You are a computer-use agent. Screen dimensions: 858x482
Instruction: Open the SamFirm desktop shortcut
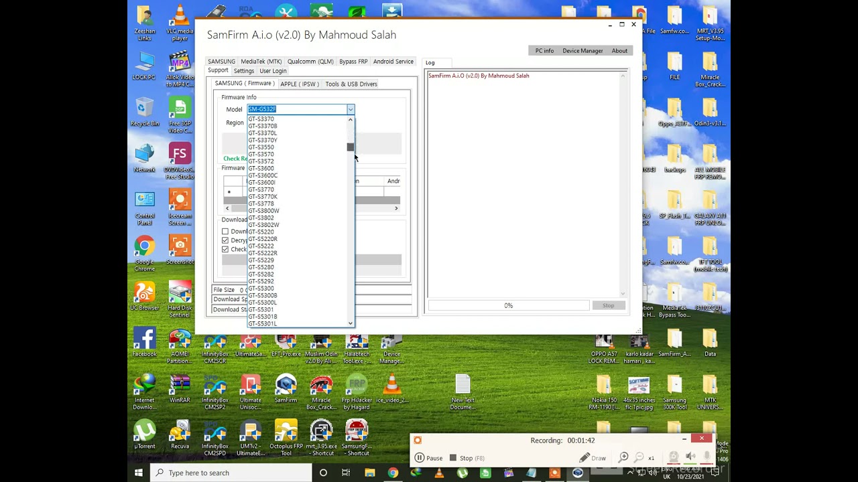click(286, 389)
